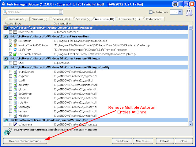
Task: Click the USB Safely Remove green arrow icon
Action: [x=15, y=54]
